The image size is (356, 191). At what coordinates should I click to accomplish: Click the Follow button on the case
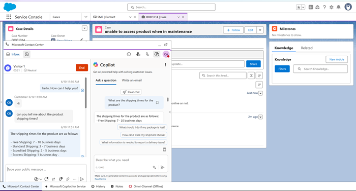coord(233,30)
